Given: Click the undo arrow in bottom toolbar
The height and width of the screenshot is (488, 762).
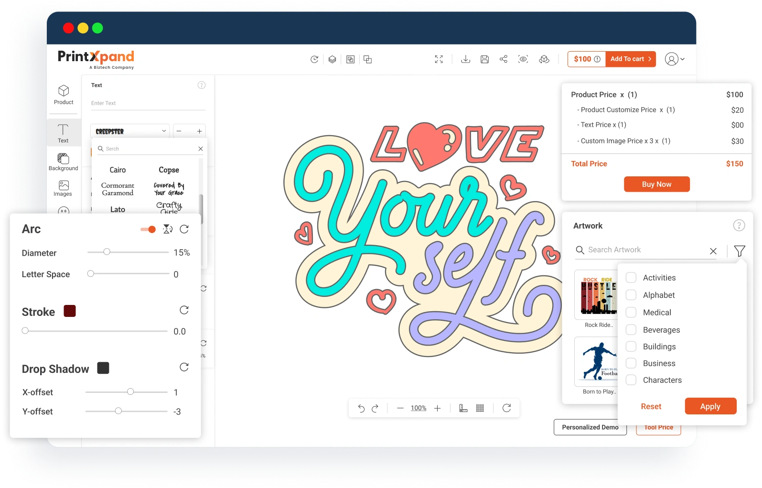Looking at the screenshot, I should tap(361, 408).
